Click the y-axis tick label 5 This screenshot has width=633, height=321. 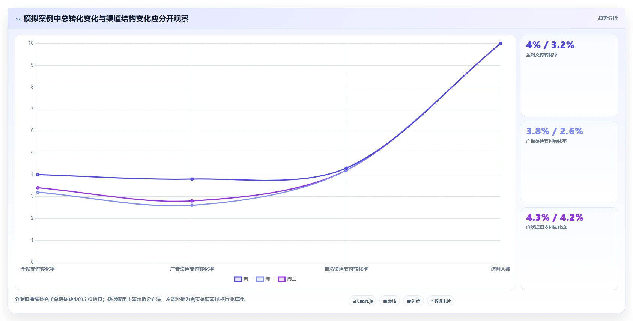tap(32, 153)
